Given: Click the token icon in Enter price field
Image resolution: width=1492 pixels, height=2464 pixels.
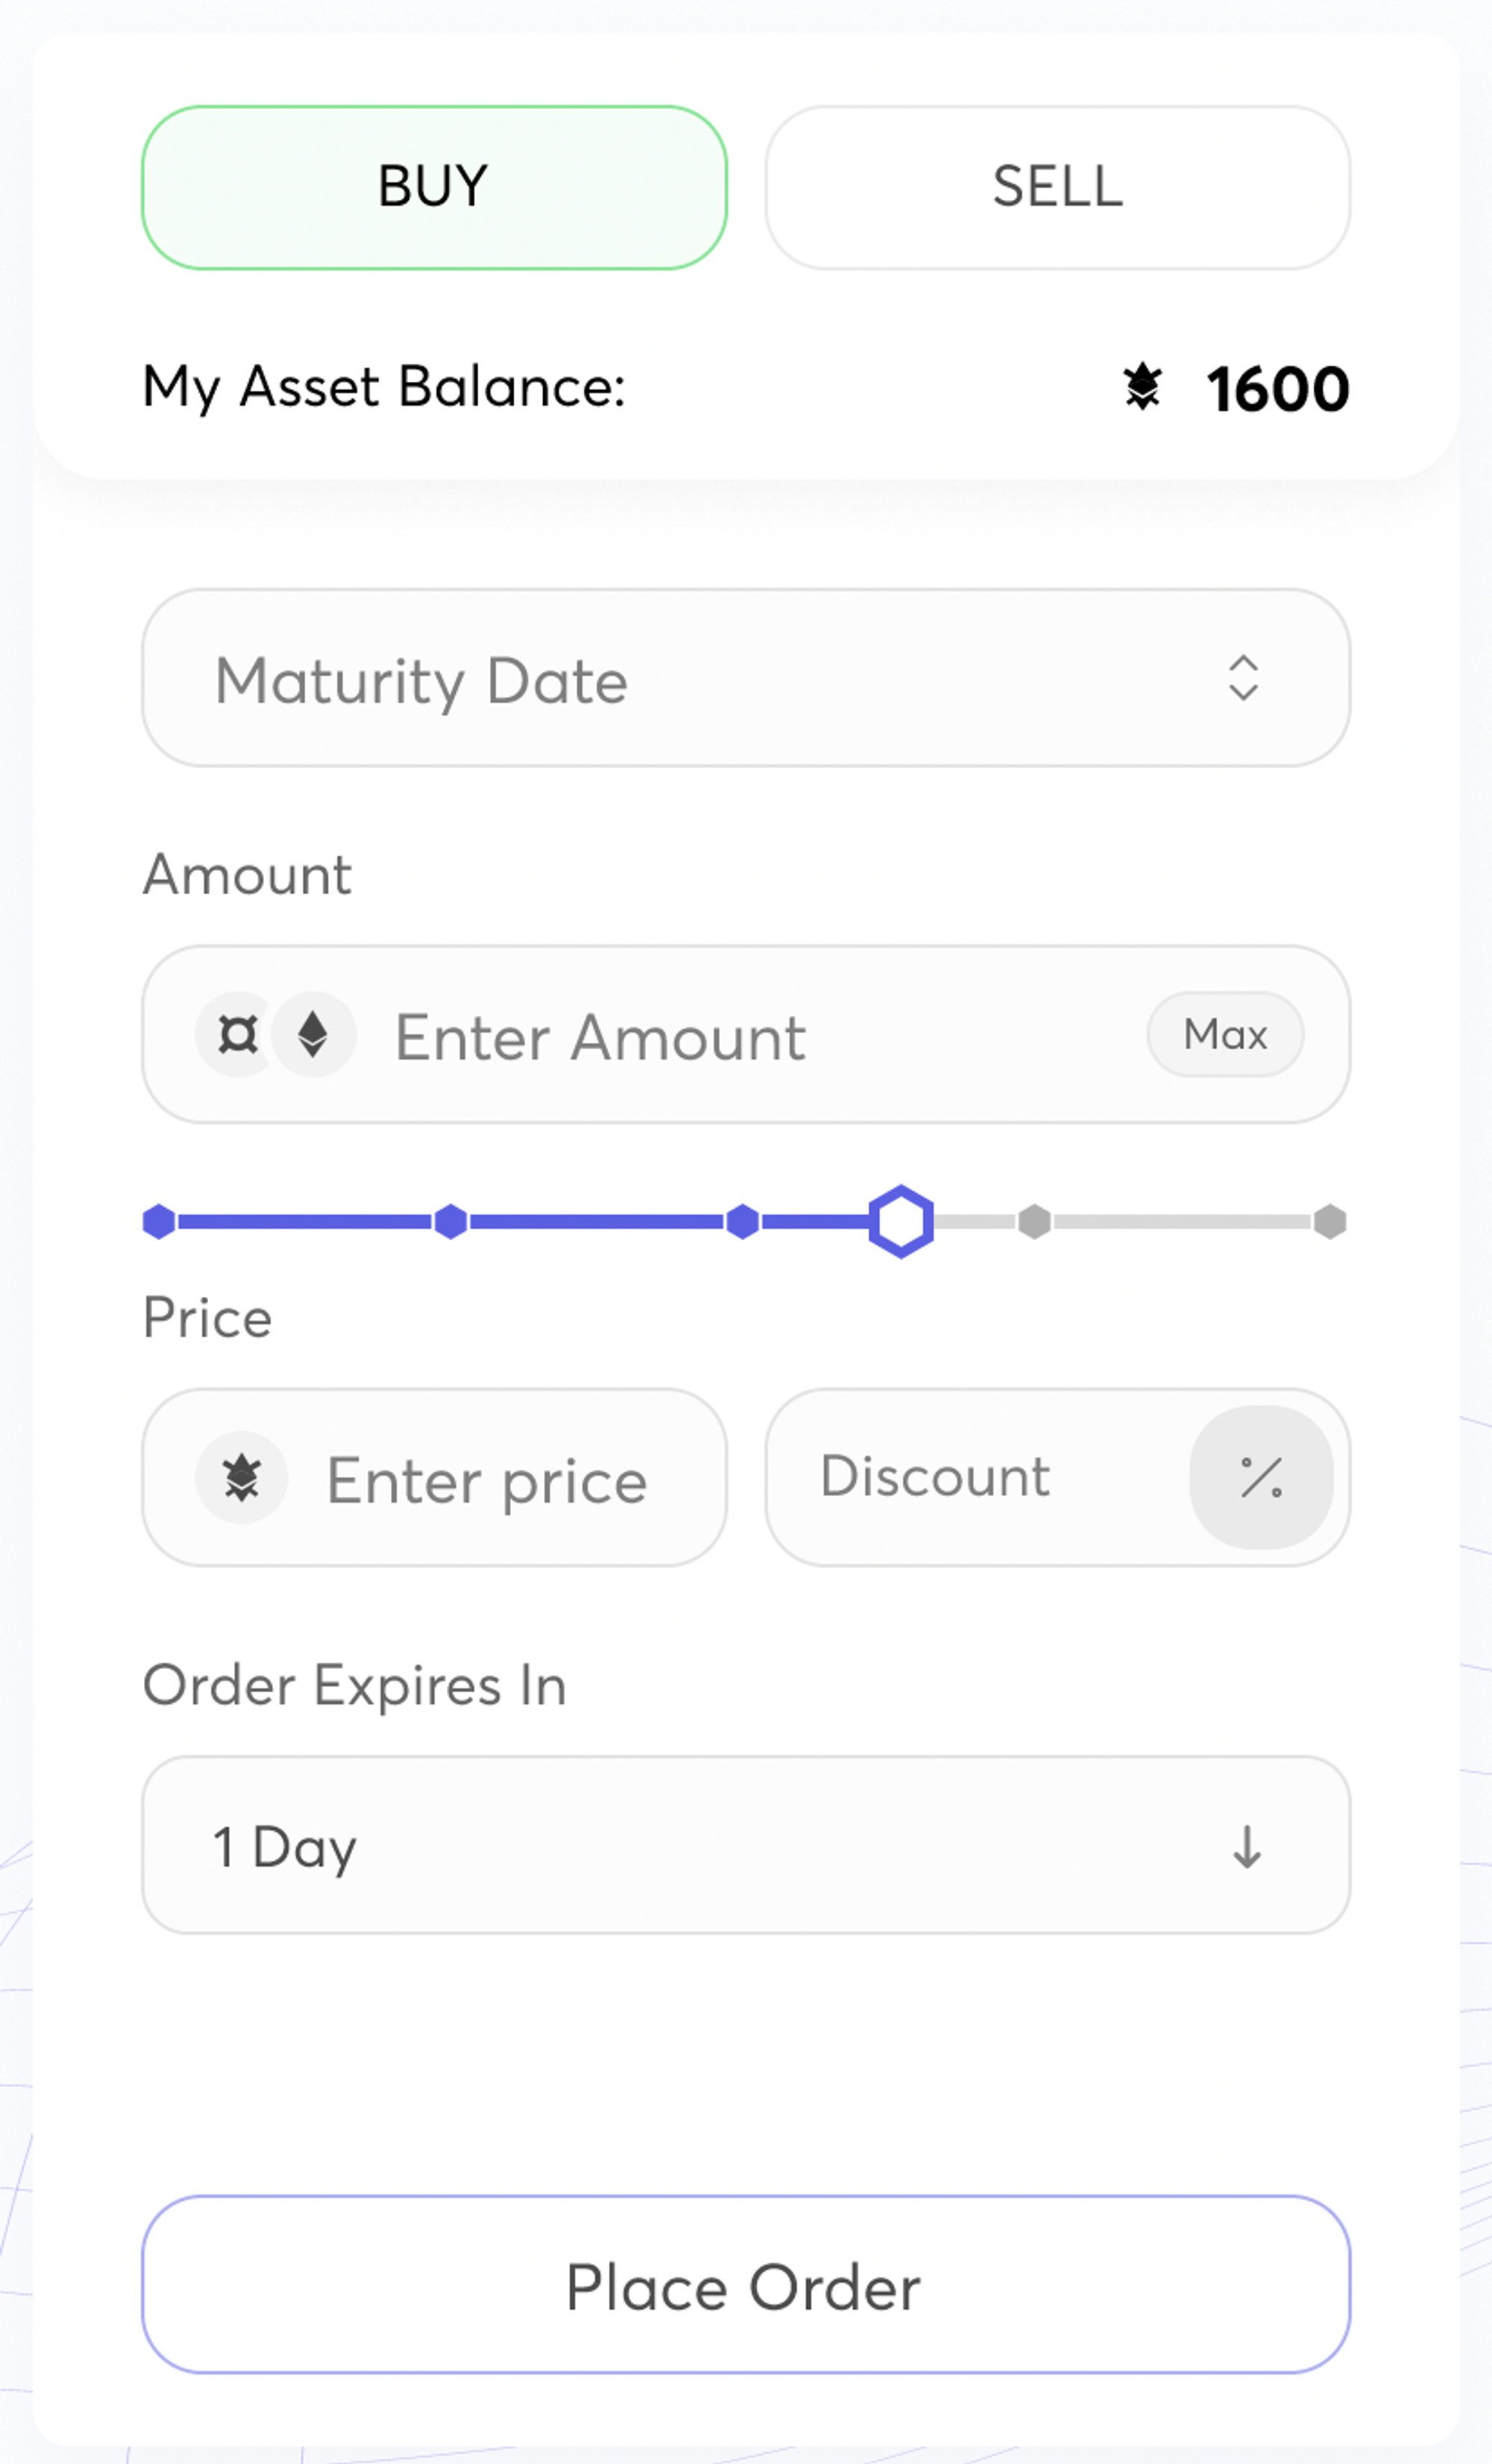Looking at the screenshot, I should pos(242,1477).
